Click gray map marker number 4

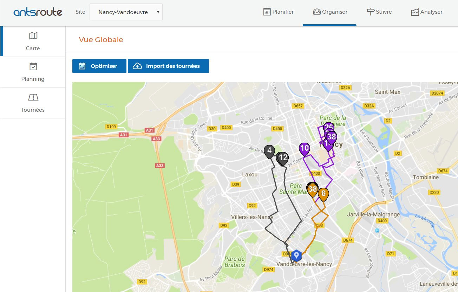pos(269,151)
